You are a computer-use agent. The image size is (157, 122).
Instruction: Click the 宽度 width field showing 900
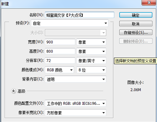pos(60,42)
